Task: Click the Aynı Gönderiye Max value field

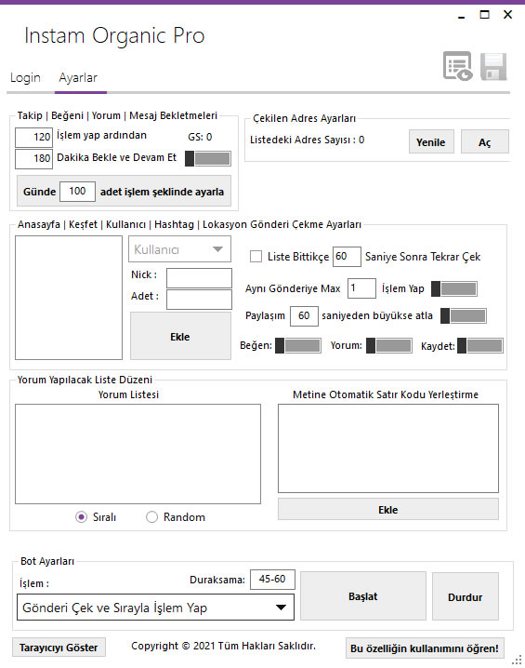Action: point(361,288)
